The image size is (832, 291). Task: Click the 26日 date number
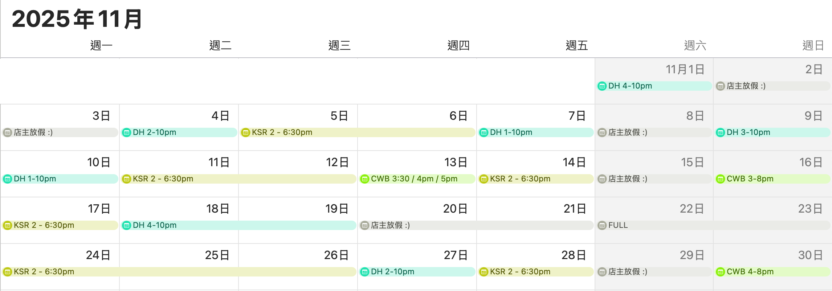point(336,255)
